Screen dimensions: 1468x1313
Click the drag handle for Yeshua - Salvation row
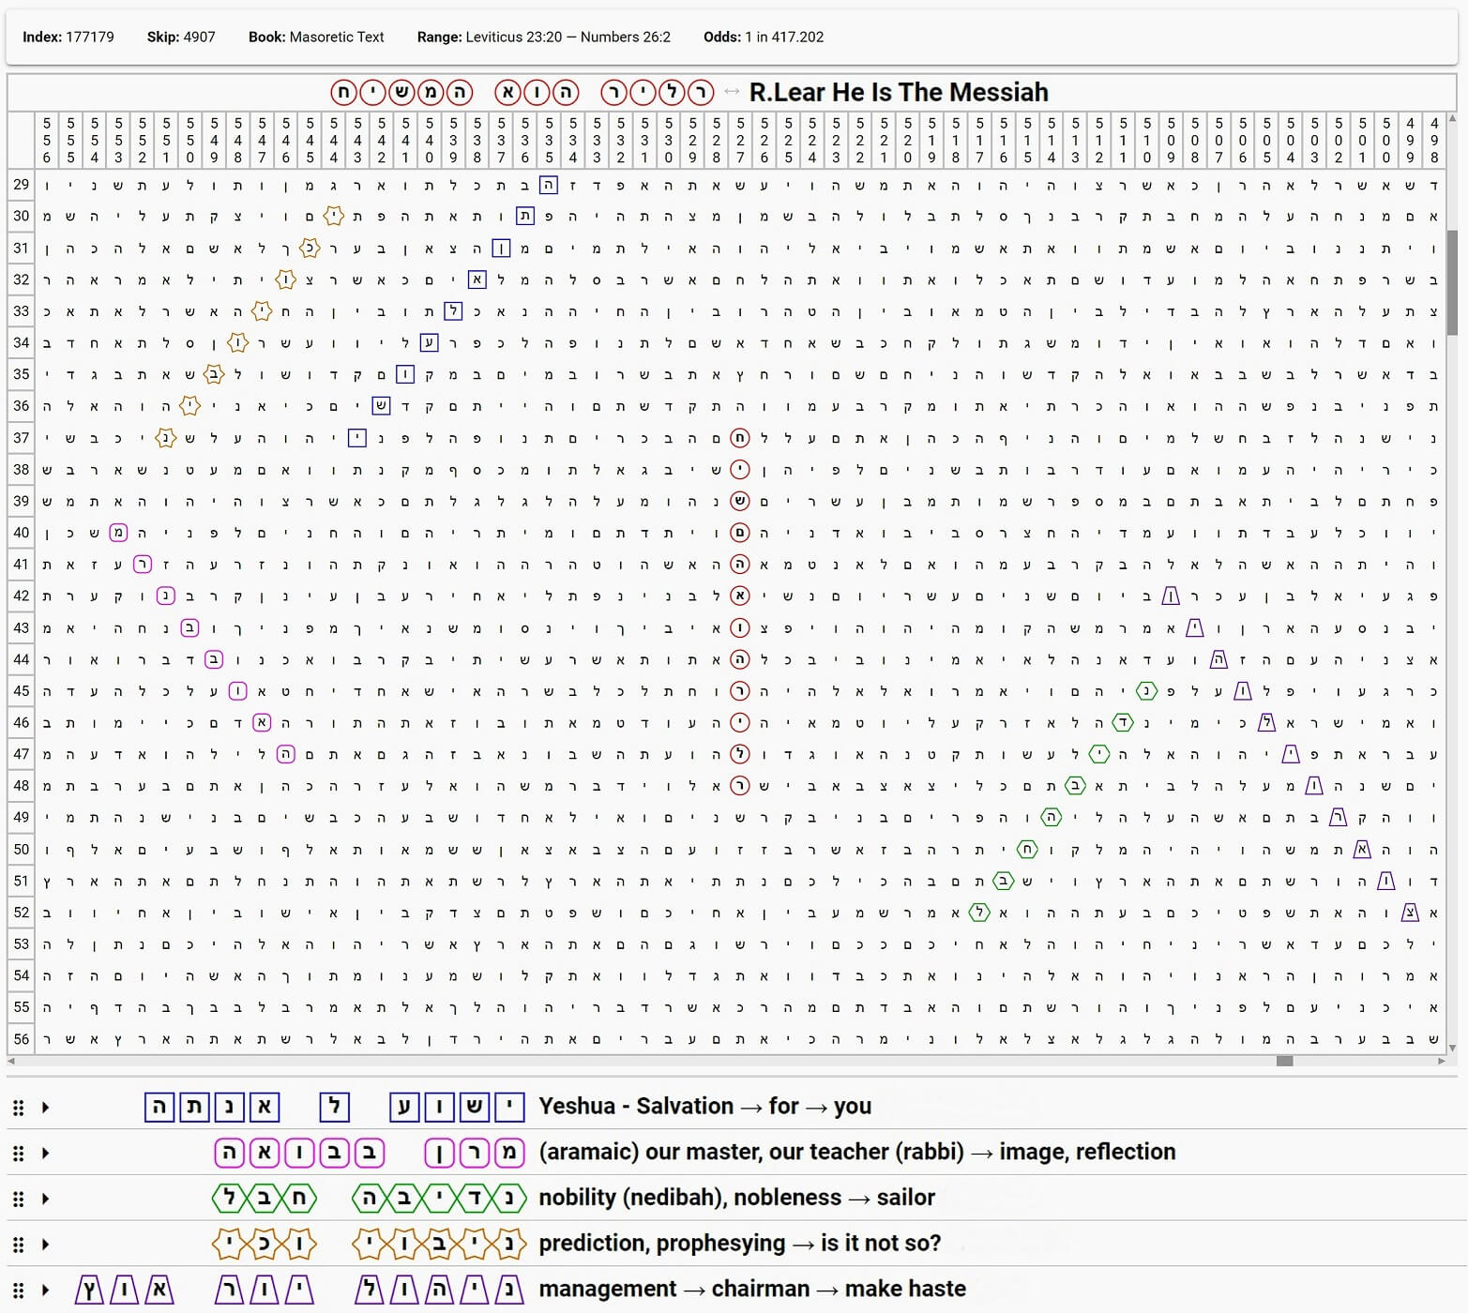[18, 1108]
